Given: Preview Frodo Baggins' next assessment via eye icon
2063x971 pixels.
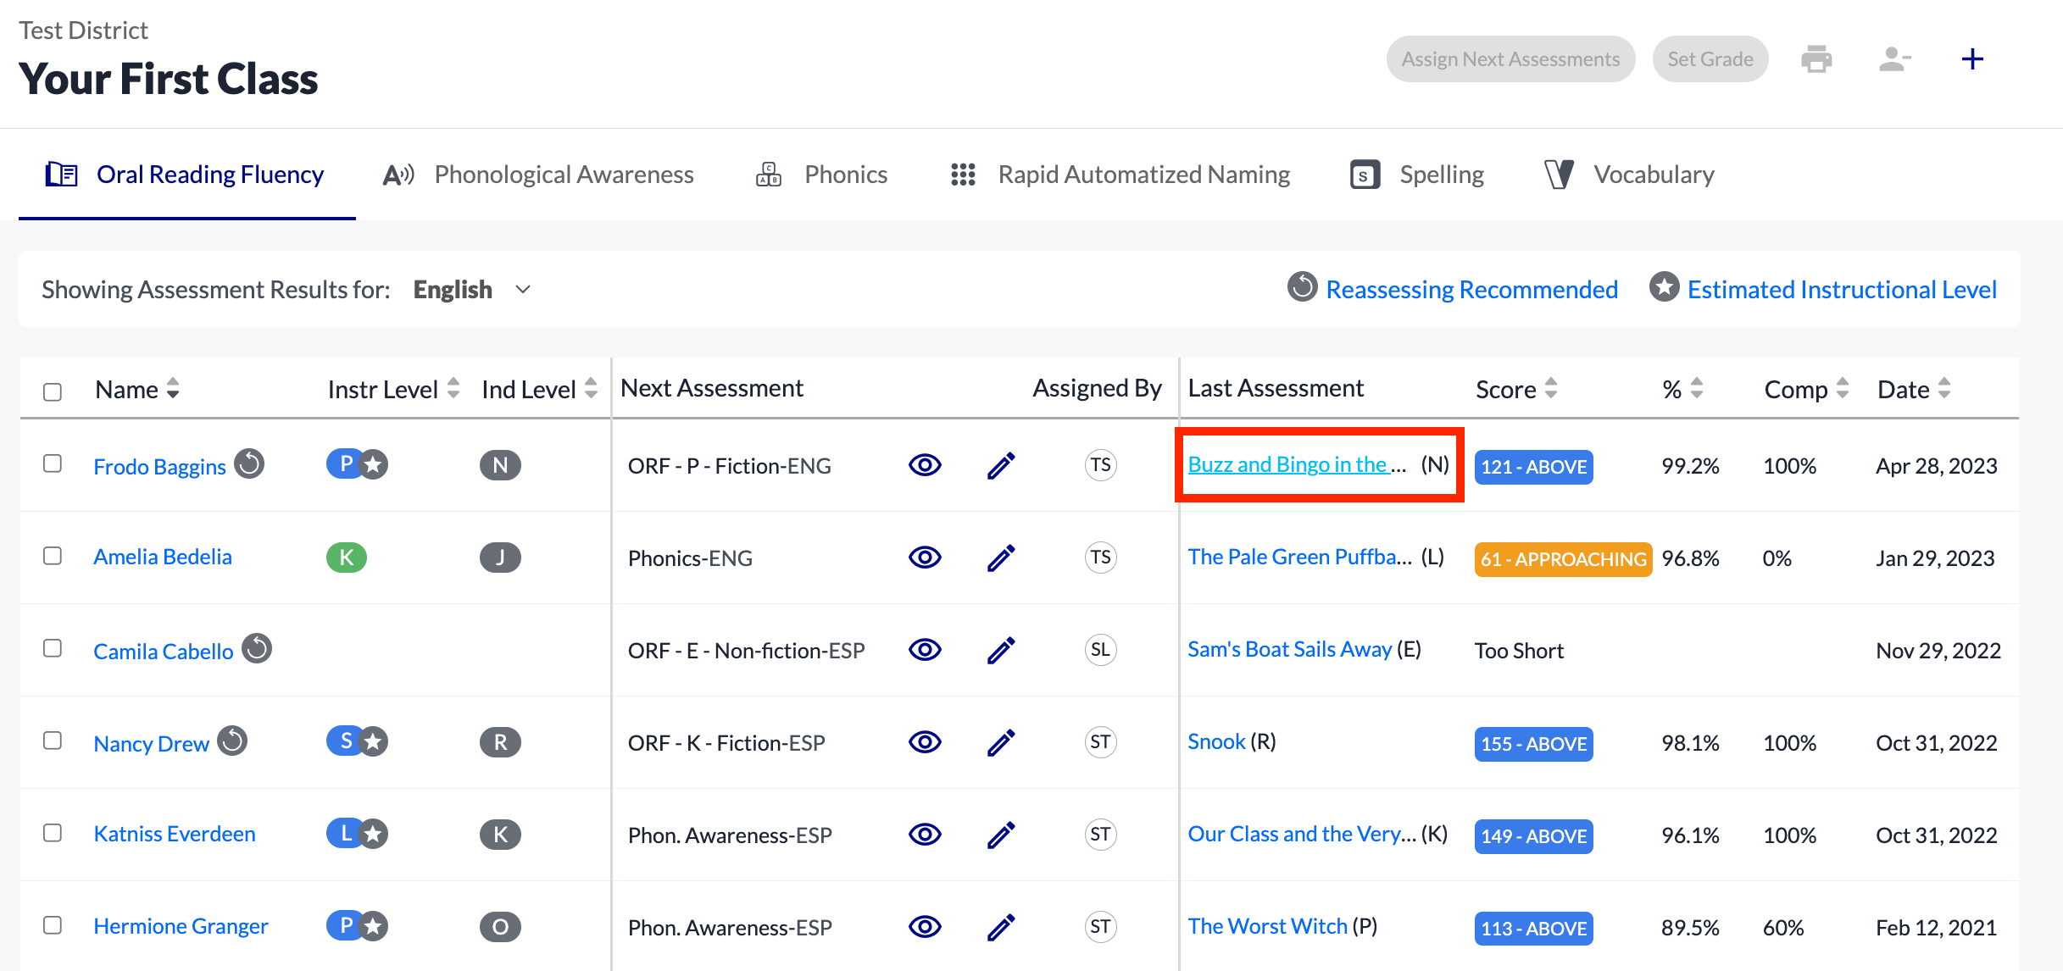Looking at the screenshot, I should [x=925, y=465].
